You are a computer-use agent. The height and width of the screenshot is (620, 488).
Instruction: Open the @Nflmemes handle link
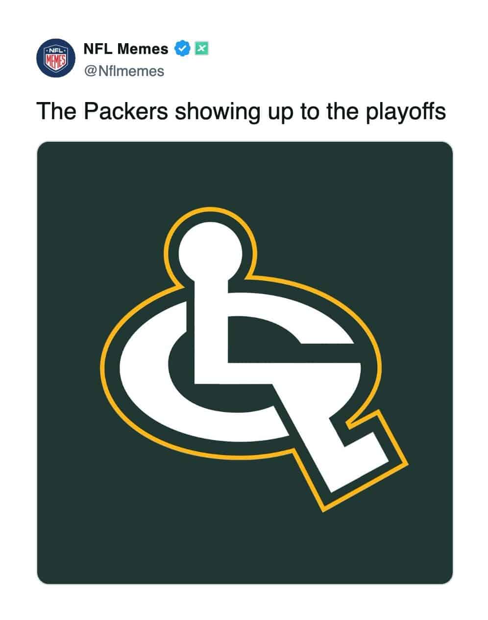coord(124,71)
